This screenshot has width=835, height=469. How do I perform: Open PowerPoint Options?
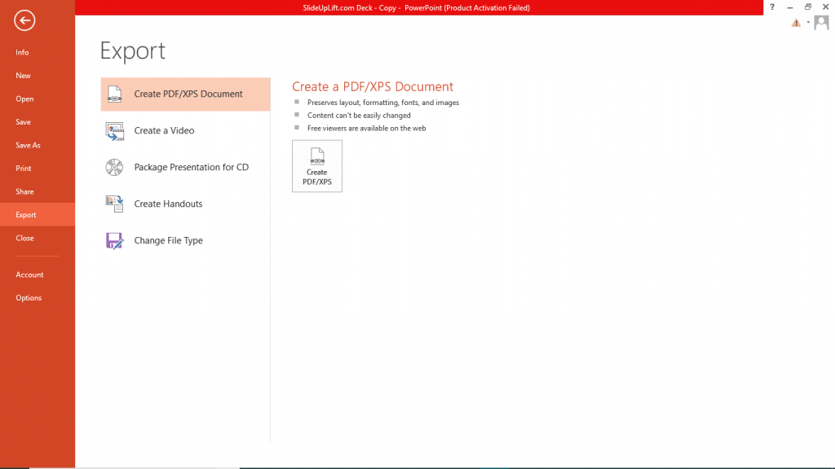click(29, 297)
